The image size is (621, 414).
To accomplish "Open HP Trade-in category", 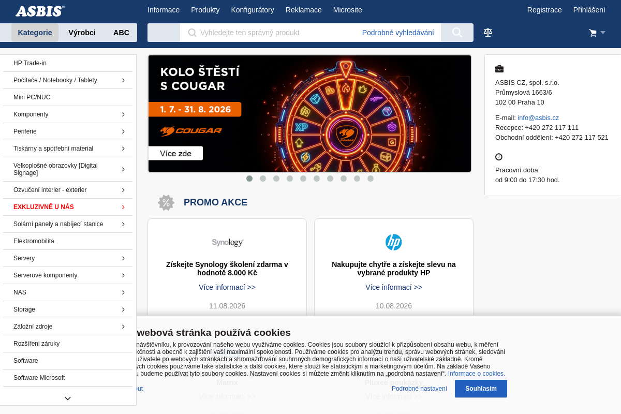I will (68, 63).
